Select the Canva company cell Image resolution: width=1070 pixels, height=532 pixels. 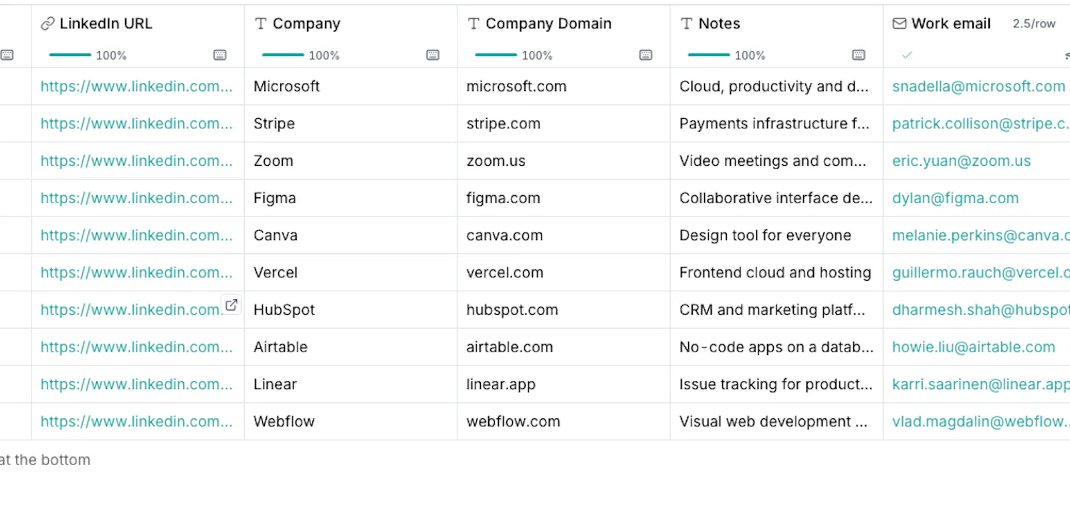pyautogui.click(x=351, y=235)
